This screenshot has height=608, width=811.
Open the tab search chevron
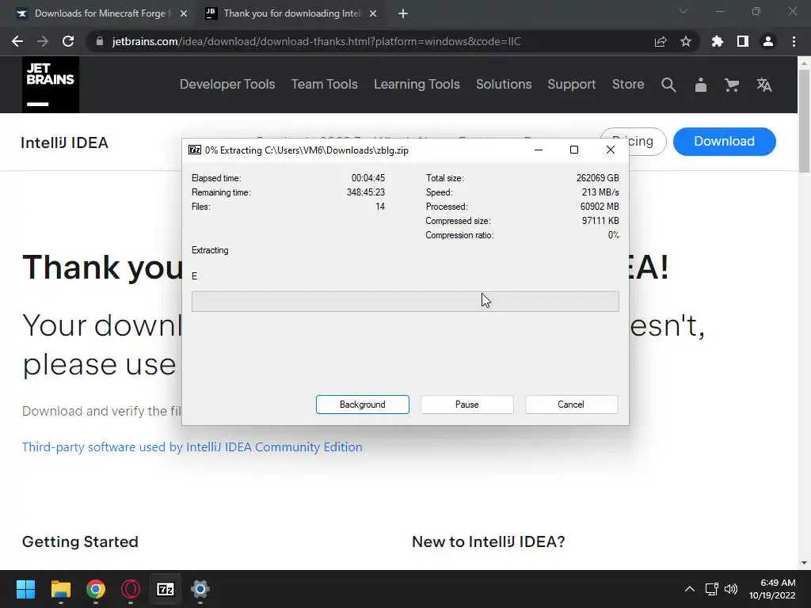(x=683, y=11)
